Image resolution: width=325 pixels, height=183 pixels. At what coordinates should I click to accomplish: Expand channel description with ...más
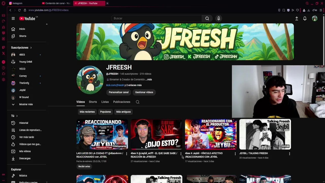[149, 80]
